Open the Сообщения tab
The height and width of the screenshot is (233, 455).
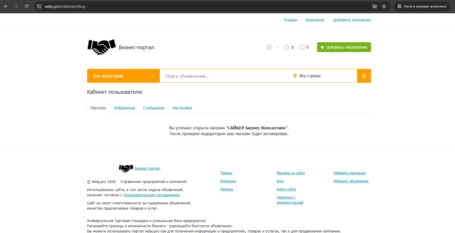click(154, 108)
